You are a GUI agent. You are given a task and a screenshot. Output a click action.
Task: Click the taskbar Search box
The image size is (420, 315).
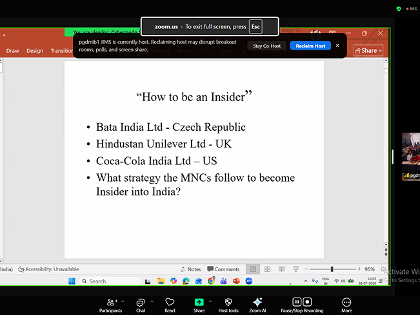point(110,281)
